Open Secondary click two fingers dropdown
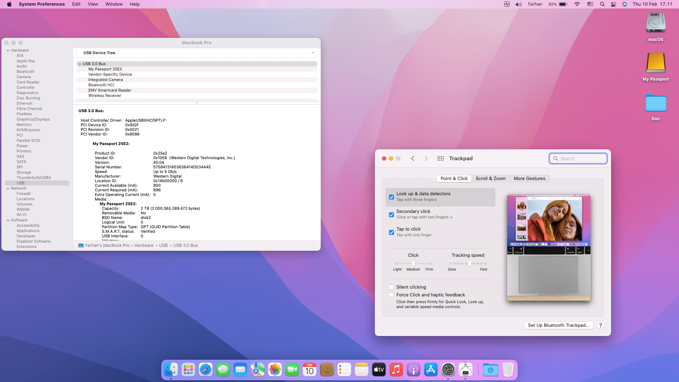Image resolution: width=679 pixels, height=382 pixels. tap(425, 217)
